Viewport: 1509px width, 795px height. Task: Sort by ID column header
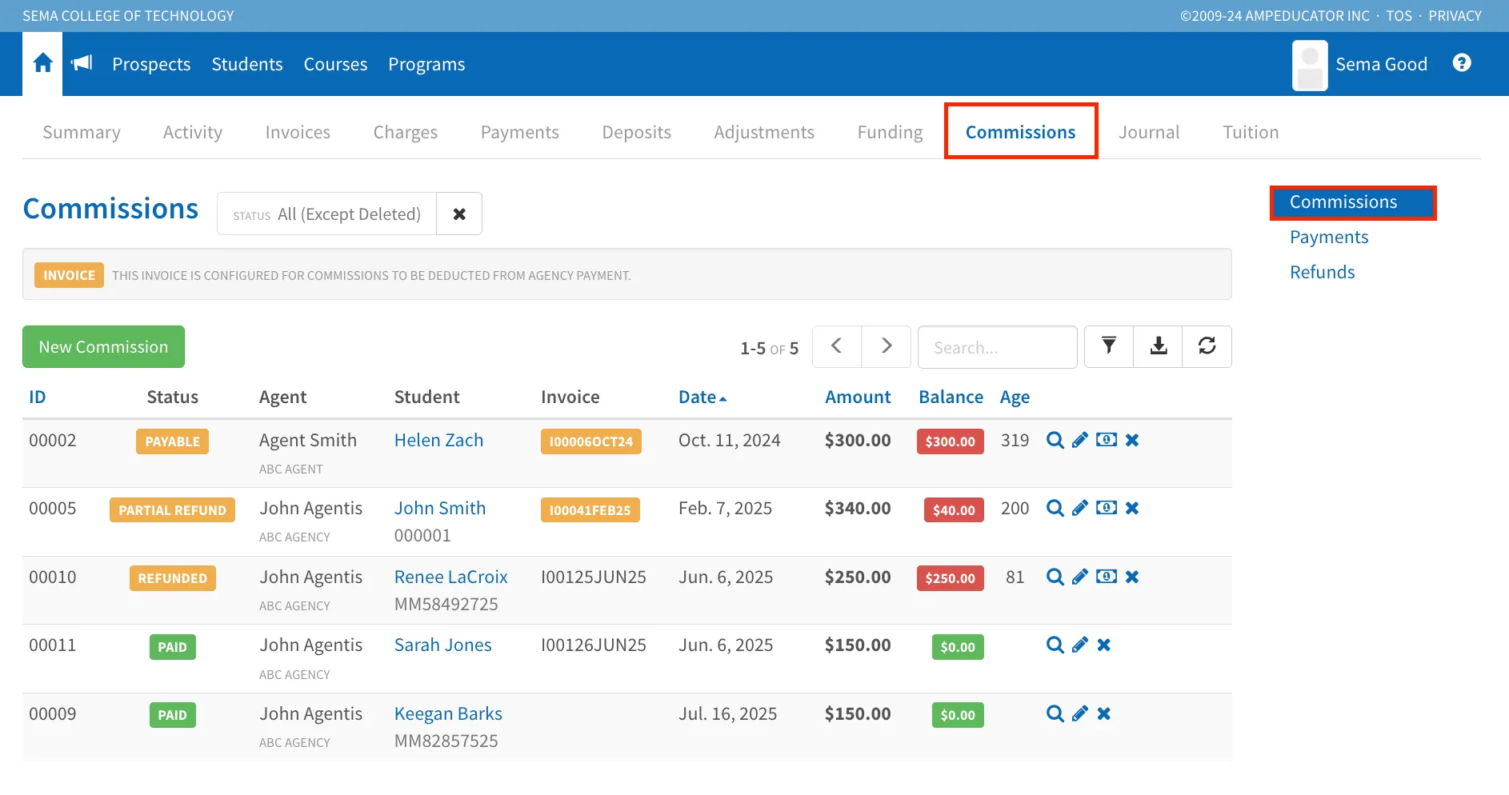[x=38, y=397]
